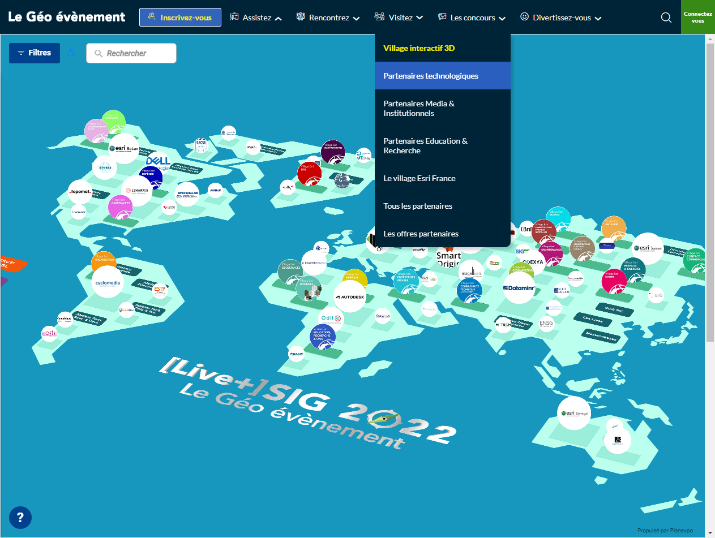Expand the Assistez menu
715x538 pixels.
tap(256, 18)
